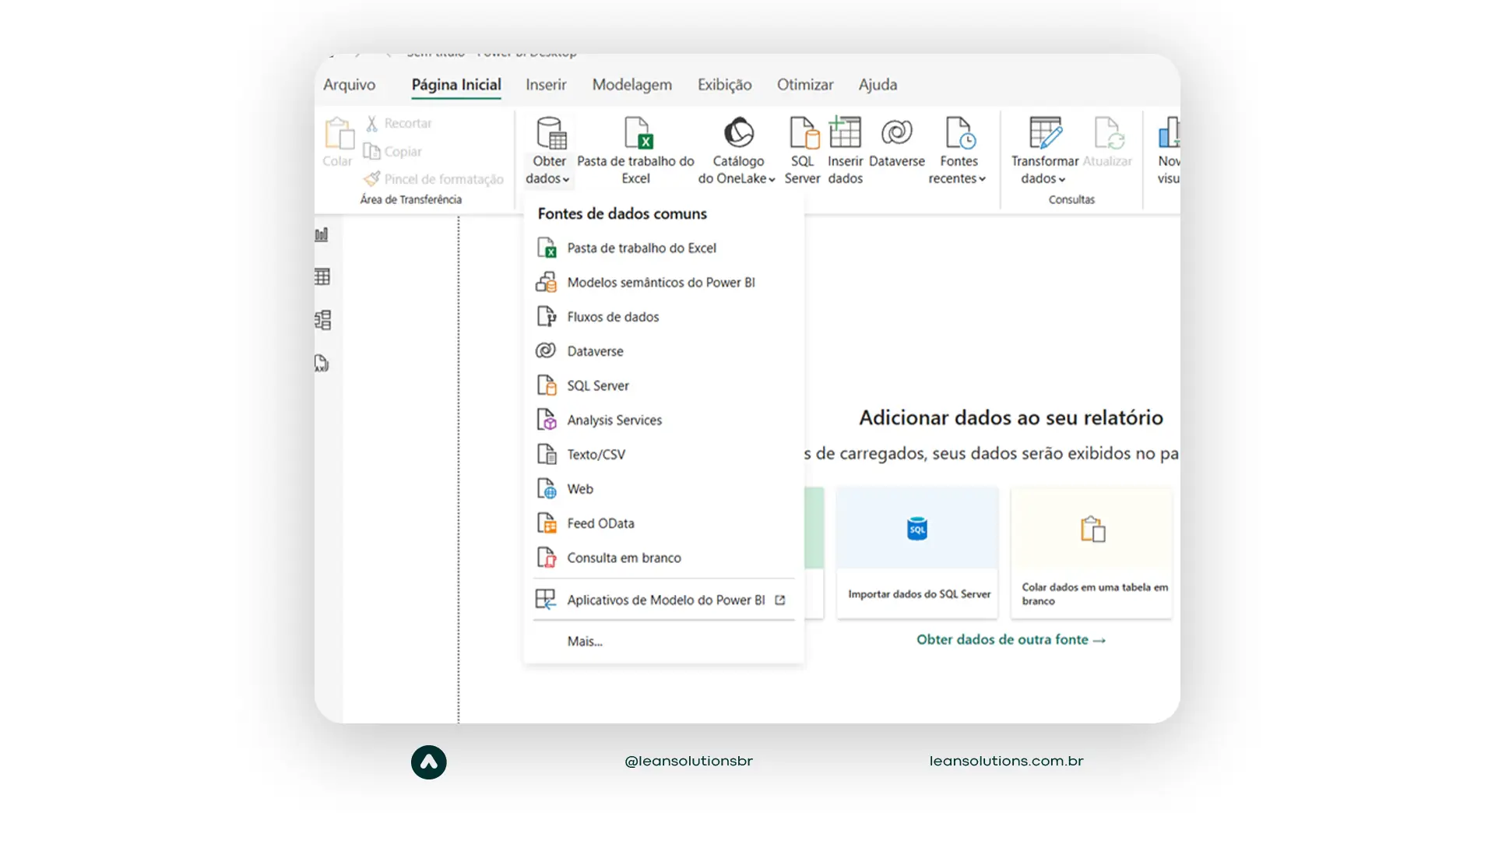Click the Transformar dados icon
The width and height of the screenshot is (1495, 841).
[1045, 132]
